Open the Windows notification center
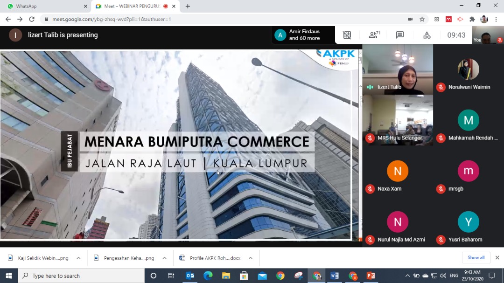Viewport: 504px width, 283px height. click(492, 276)
